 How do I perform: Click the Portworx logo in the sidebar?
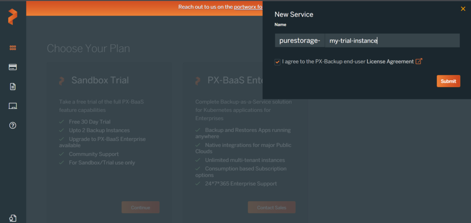[x=12, y=16]
